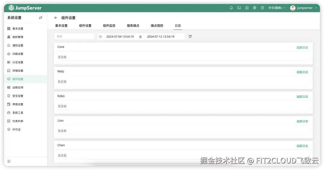Expand the jumpserver user menu
The height and width of the screenshot is (170, 324).
pos(307,8)
